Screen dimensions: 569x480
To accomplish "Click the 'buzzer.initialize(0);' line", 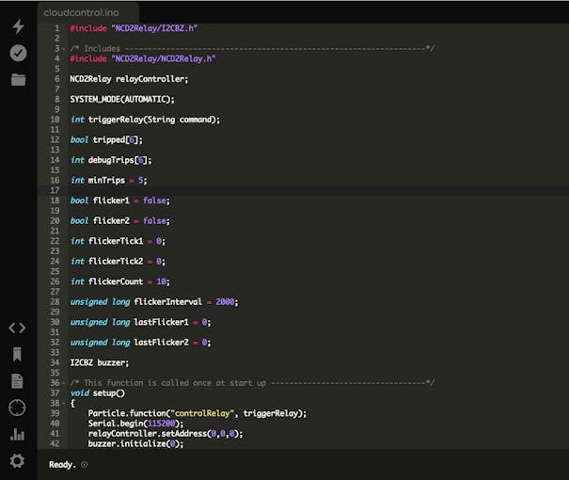I will pos(135,443).
